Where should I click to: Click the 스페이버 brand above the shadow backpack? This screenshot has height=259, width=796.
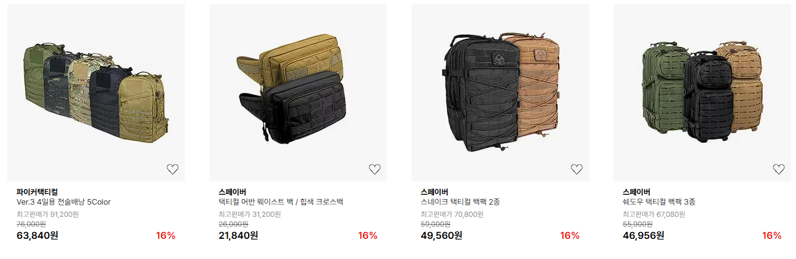637,192
